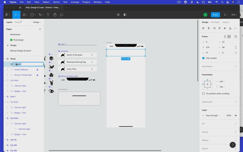Select the Comment tool
This screenshot has height=152, width=243.
(x=62, y=15)
